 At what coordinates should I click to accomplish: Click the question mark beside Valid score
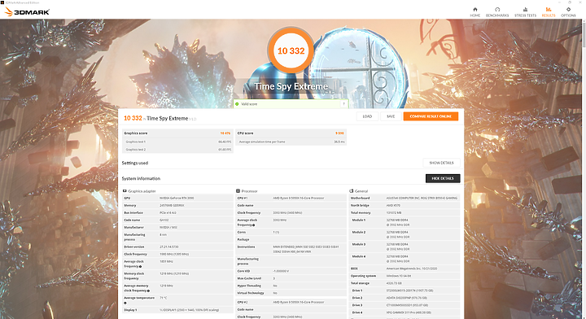[343, 104]
